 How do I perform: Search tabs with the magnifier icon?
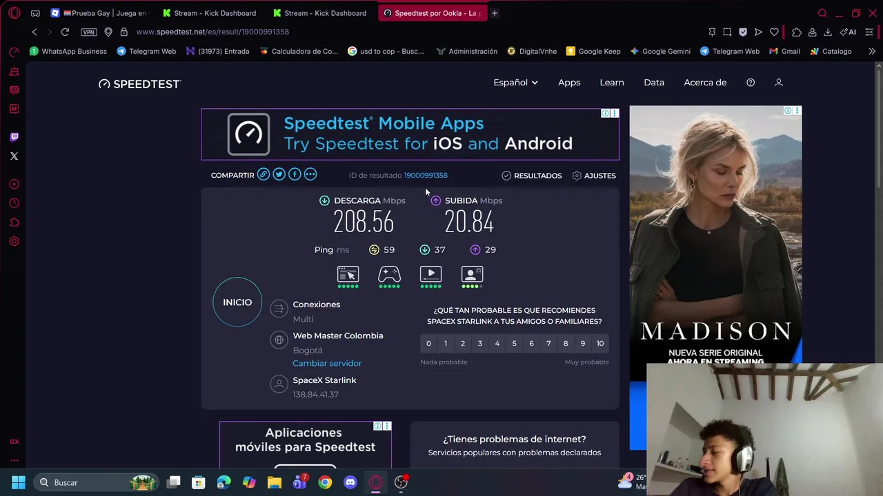point(822,13)
